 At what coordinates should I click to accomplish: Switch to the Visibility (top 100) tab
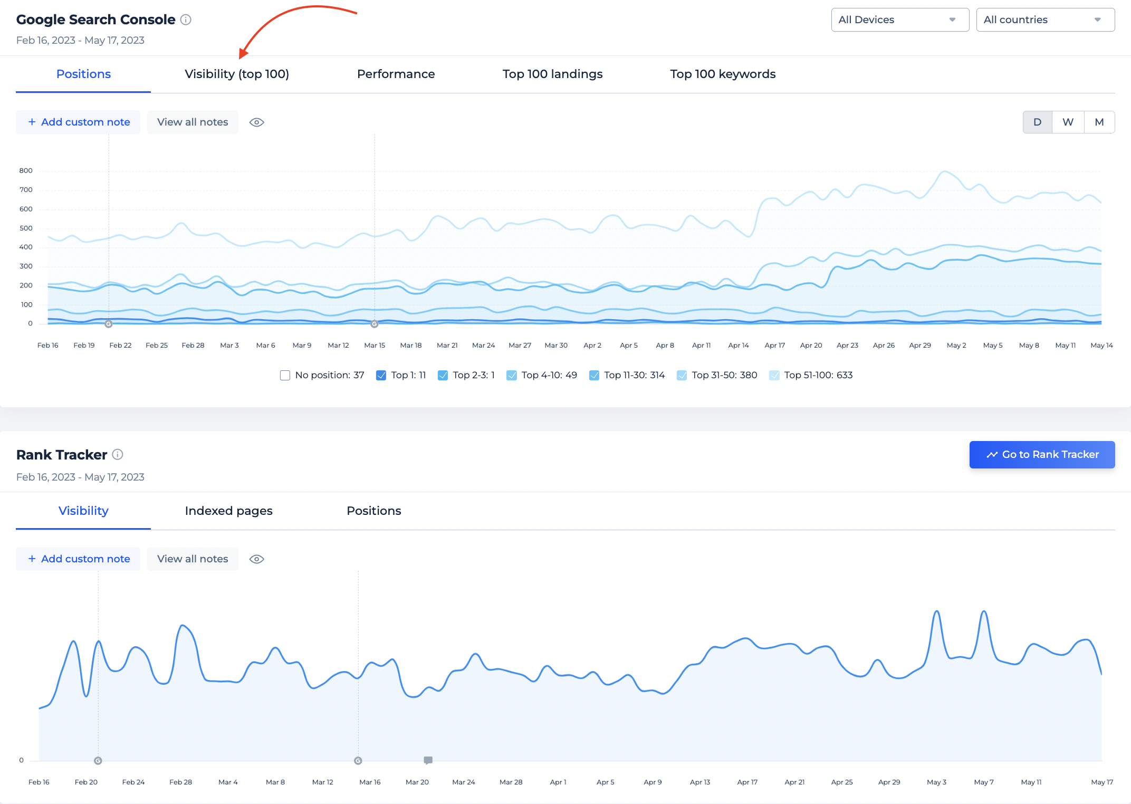(237, 74)
